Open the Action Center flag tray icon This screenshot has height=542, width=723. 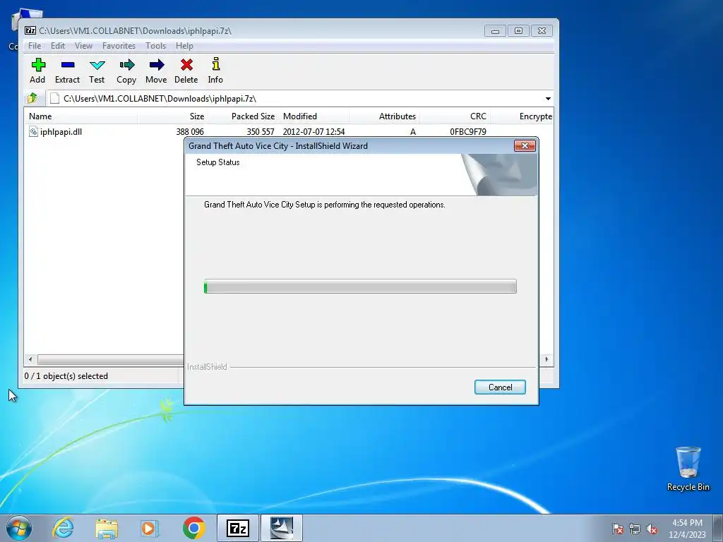click(617, 529)
